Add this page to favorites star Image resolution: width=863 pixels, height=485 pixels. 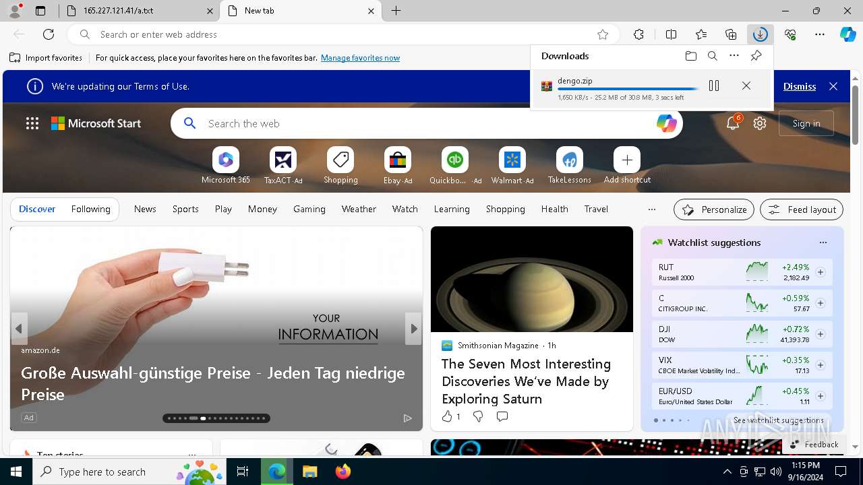pos(603,34)
